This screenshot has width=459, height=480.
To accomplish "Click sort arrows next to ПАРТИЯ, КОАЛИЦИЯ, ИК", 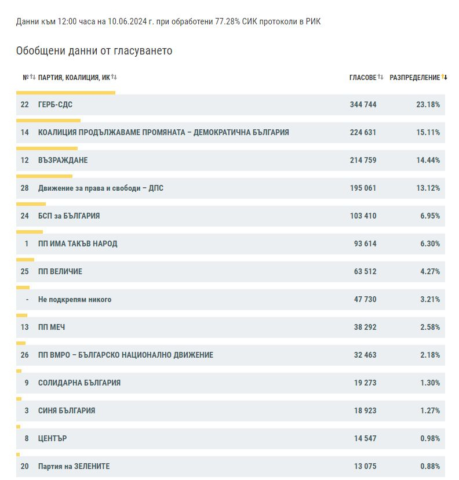I will click(114, 77).
